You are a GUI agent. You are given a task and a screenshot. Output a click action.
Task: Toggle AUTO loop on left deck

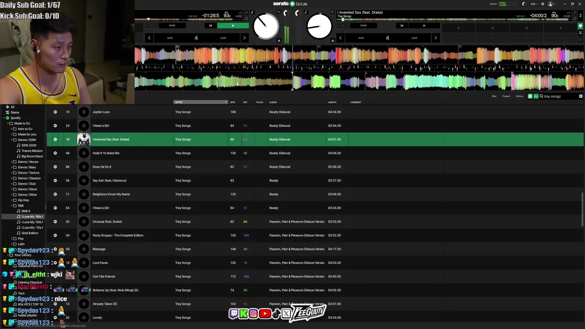(x=170, y=38)
